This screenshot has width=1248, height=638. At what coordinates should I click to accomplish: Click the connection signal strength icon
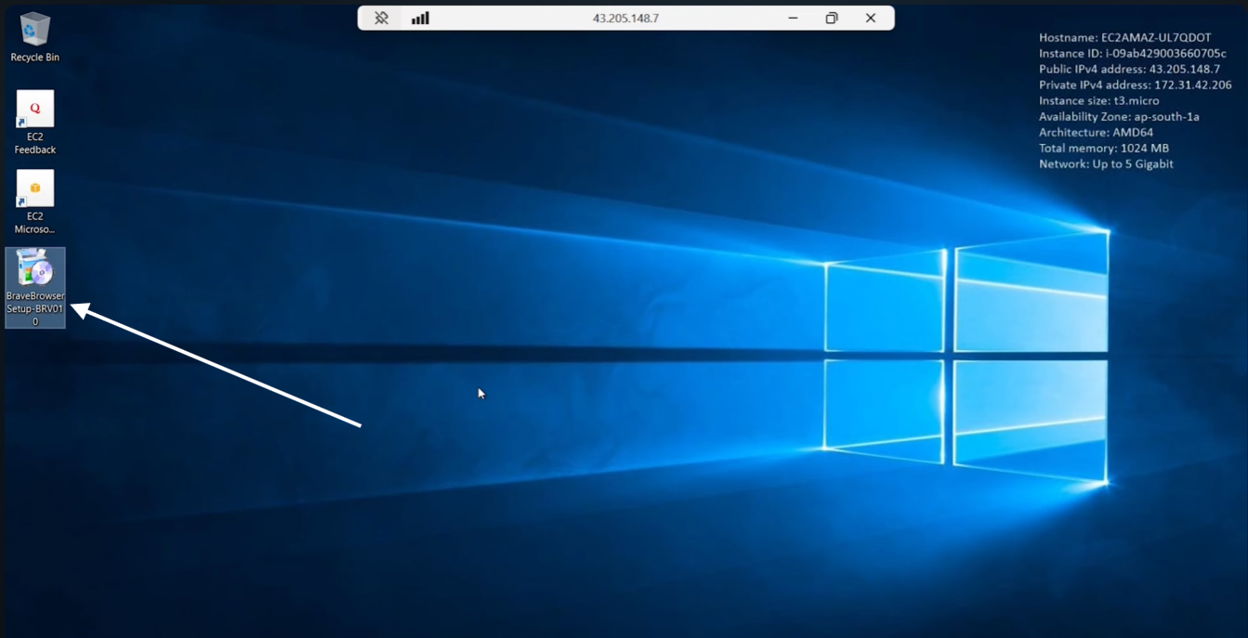420,18
